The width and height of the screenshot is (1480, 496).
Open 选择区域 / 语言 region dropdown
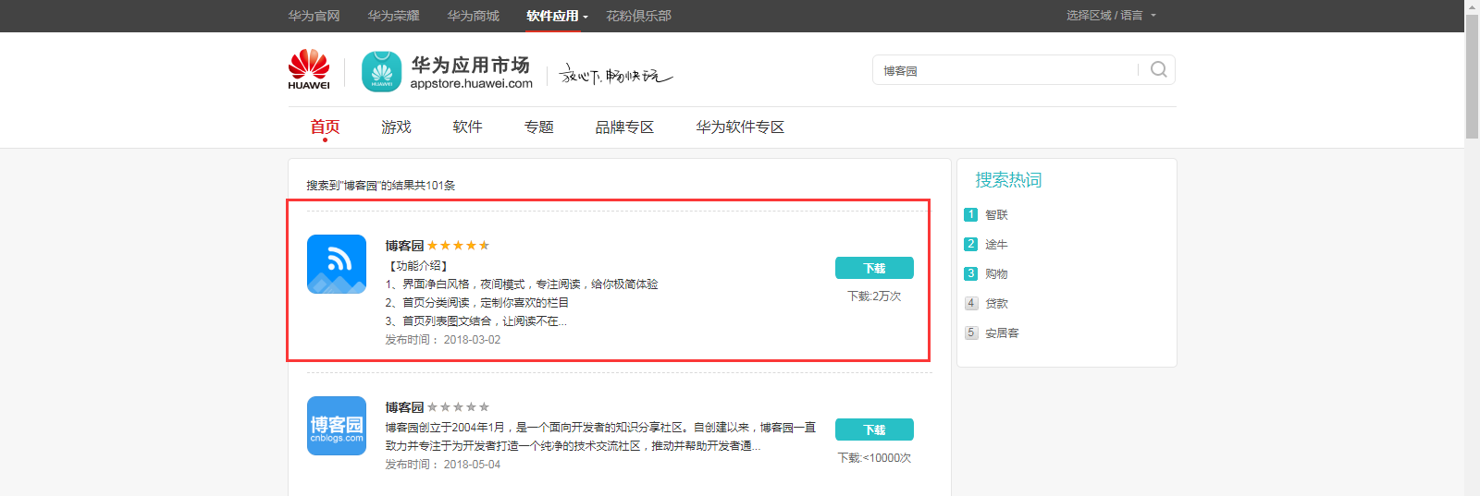[1111, 16]
